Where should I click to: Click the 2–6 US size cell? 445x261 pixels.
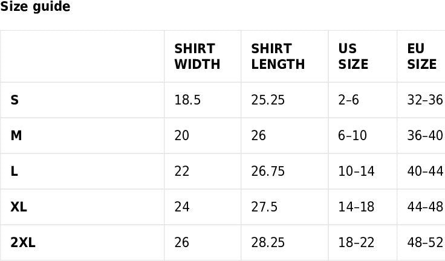pos(348,100)
